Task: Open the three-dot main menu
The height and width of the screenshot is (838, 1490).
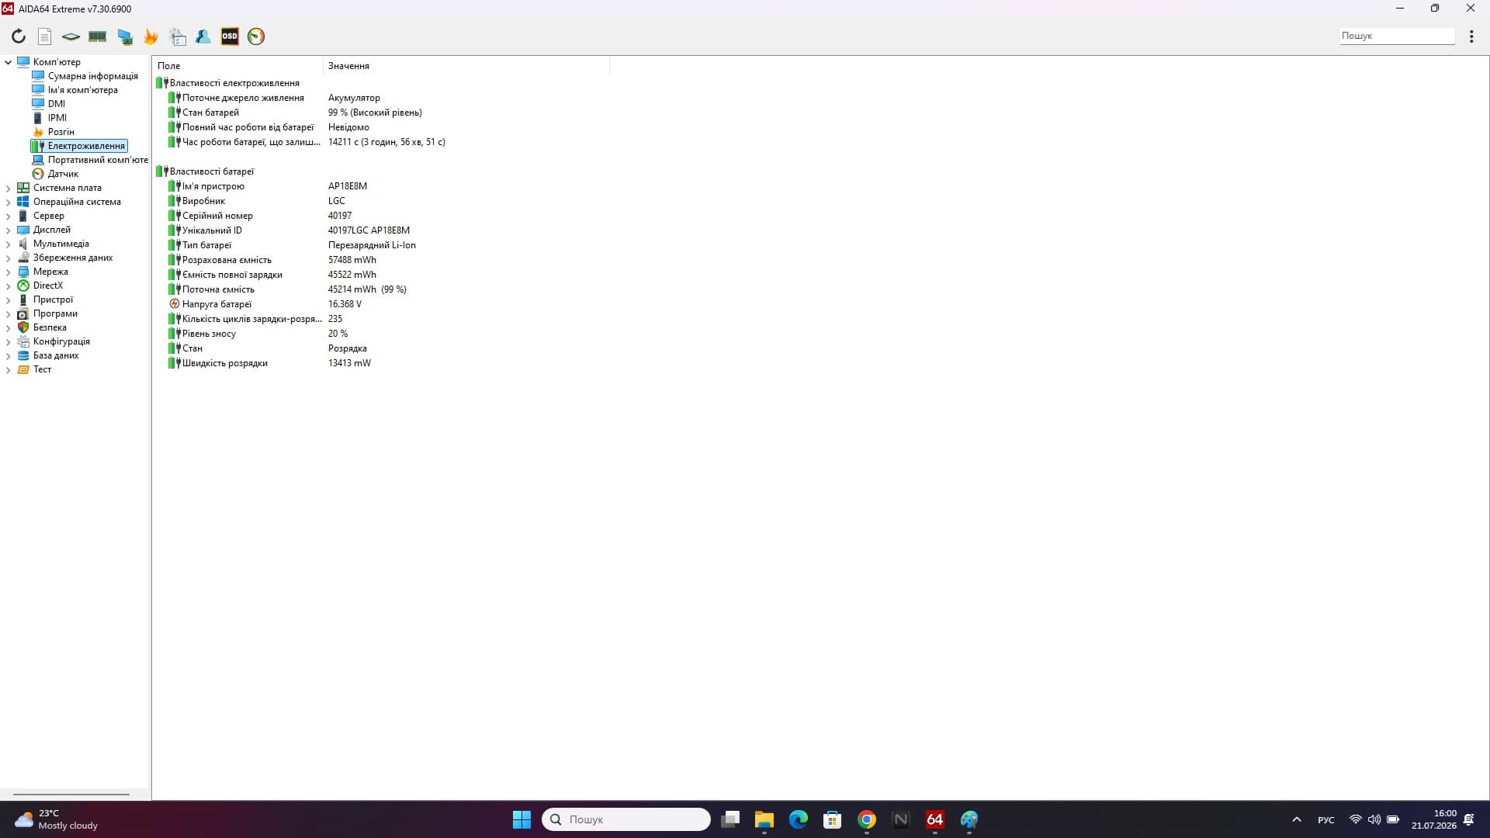Action: pos(1471,36)
